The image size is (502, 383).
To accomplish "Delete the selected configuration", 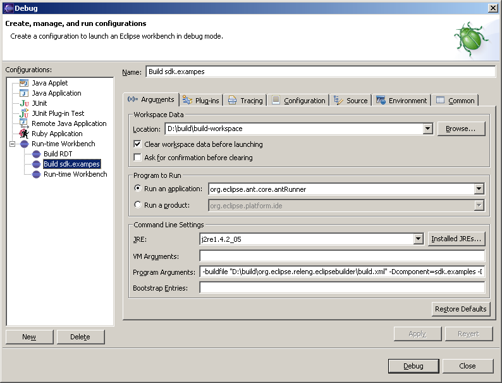I will (80, 337).
